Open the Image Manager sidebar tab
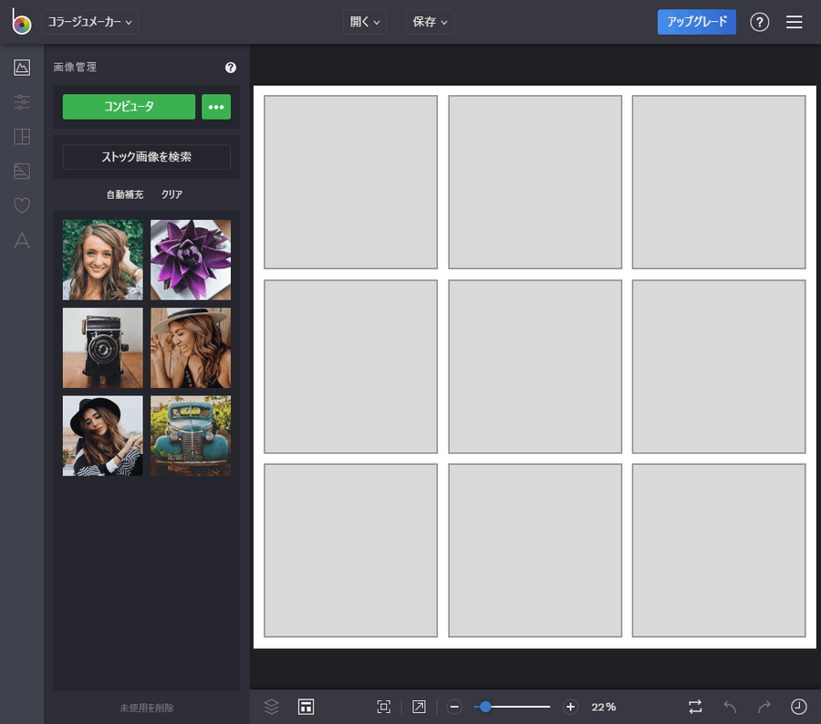The width and height of the screenshot is (821, 724). tap(22, 68)
